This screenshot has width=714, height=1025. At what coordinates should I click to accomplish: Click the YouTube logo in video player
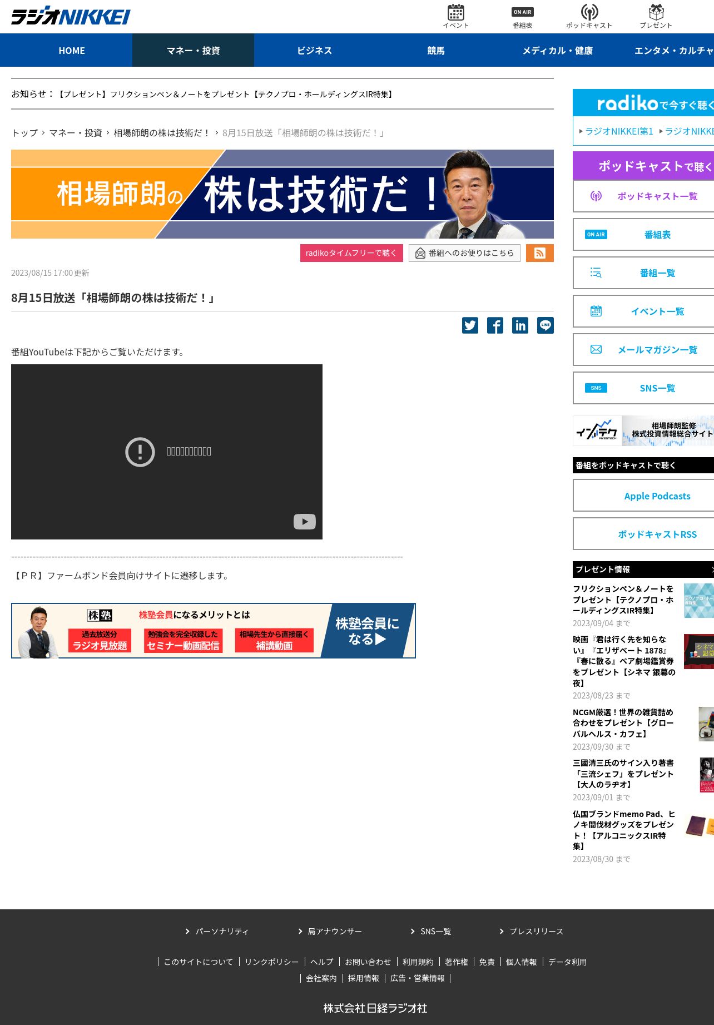305,521
